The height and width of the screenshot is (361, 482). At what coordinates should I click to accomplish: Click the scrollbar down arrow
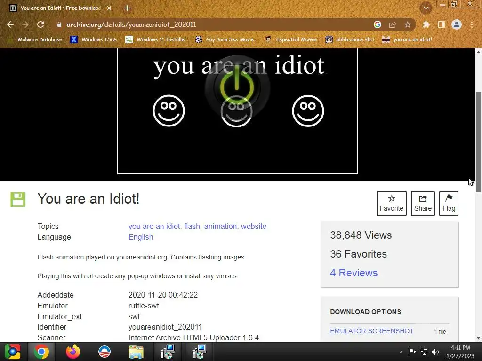[x=478, y=338]
